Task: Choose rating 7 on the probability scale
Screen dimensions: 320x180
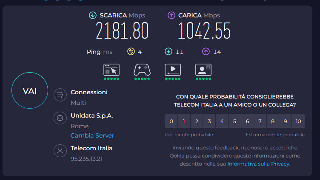Action: (x=260, y=121)
